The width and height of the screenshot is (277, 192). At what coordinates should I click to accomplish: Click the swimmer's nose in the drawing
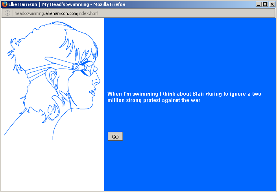(96, 80)
